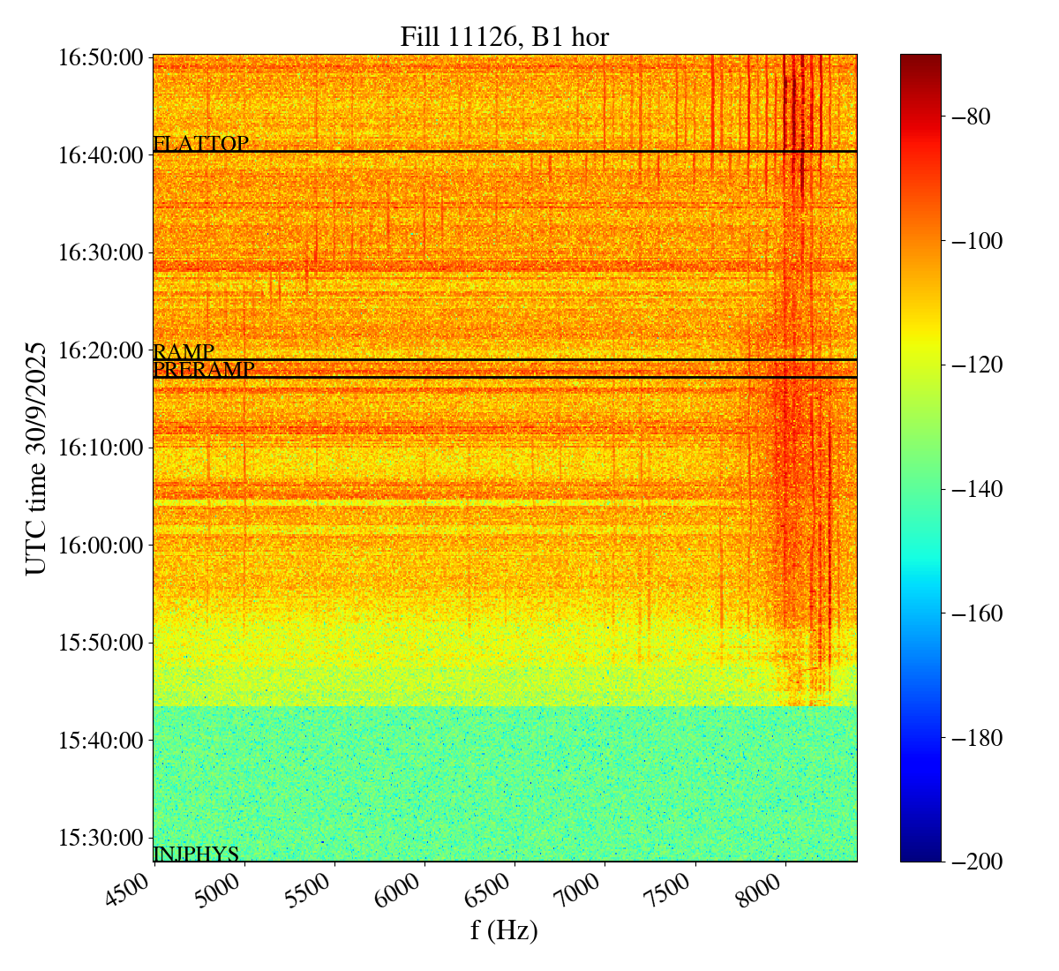1059x971 pixels.
Task: Click the 16:10:00 time tick label
Action: tap(101, 448)
